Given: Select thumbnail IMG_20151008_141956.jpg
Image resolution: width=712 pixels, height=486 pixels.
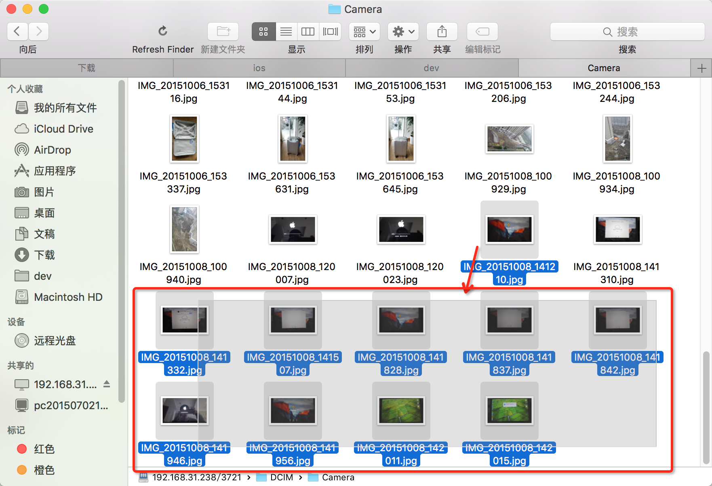Looking at the screenshot, I should pos(293,410).
